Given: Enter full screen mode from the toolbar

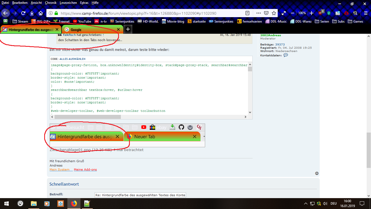Looking at the screenshot, I should 284,13.
